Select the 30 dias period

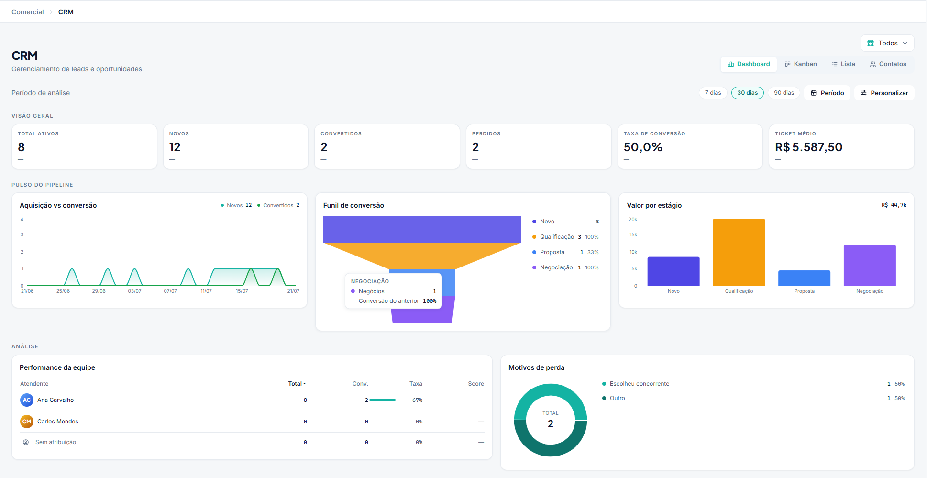click(748, 93)
